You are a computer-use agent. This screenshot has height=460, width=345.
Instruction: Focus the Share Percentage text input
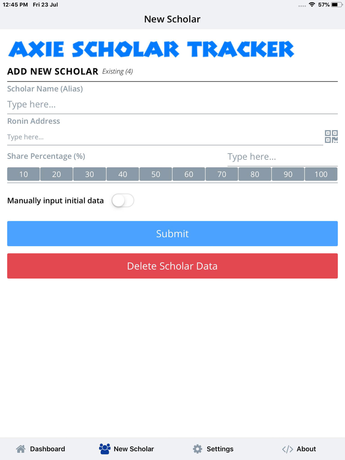(282, 157)
